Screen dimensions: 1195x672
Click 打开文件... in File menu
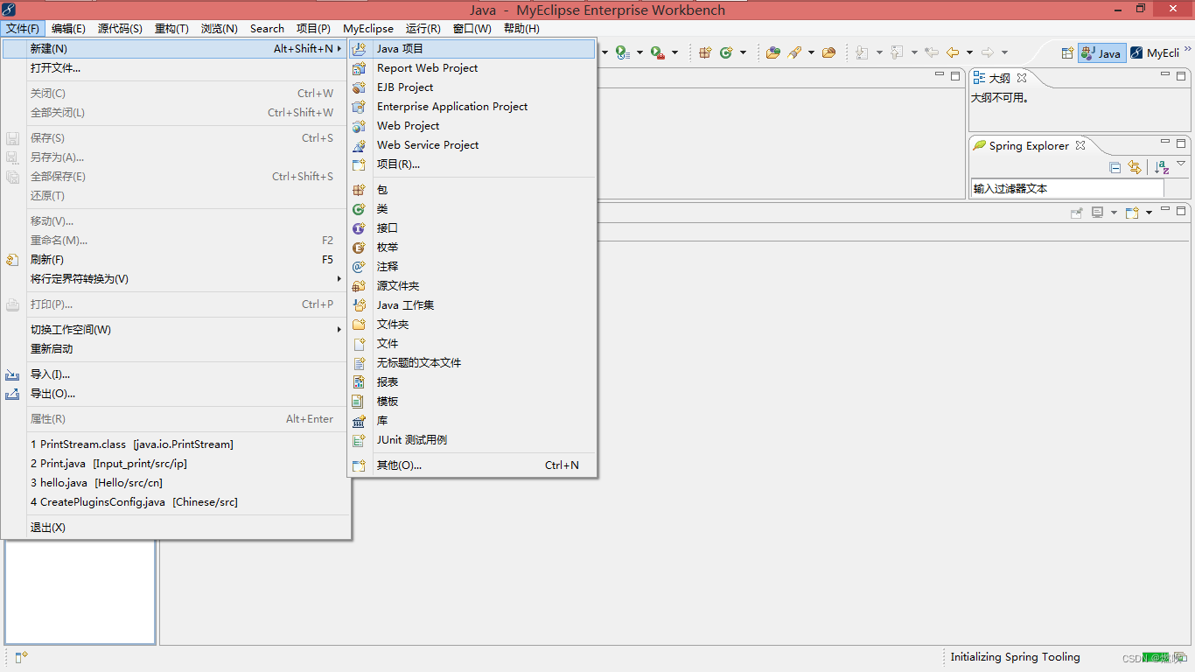[x=175, y=68]
